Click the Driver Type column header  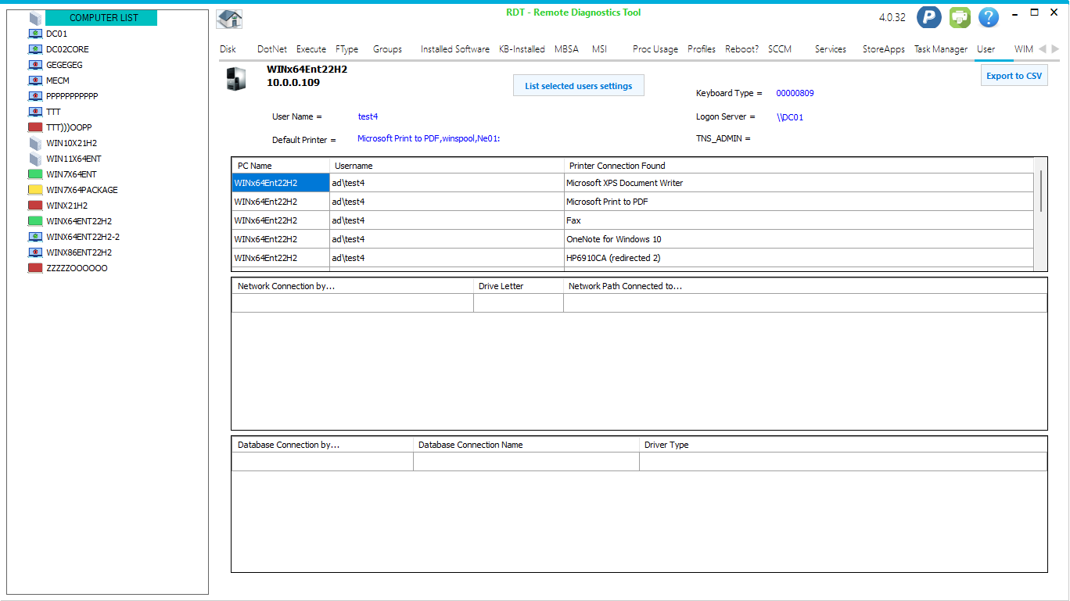843,445
